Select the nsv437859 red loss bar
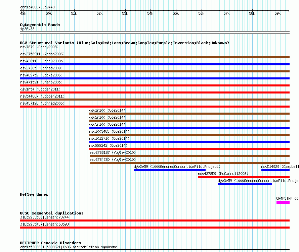 tap(244, 177)
